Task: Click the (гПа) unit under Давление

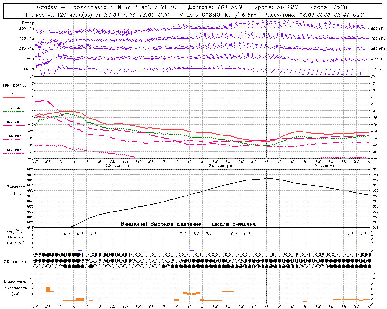Action: [x=15, y=193]
